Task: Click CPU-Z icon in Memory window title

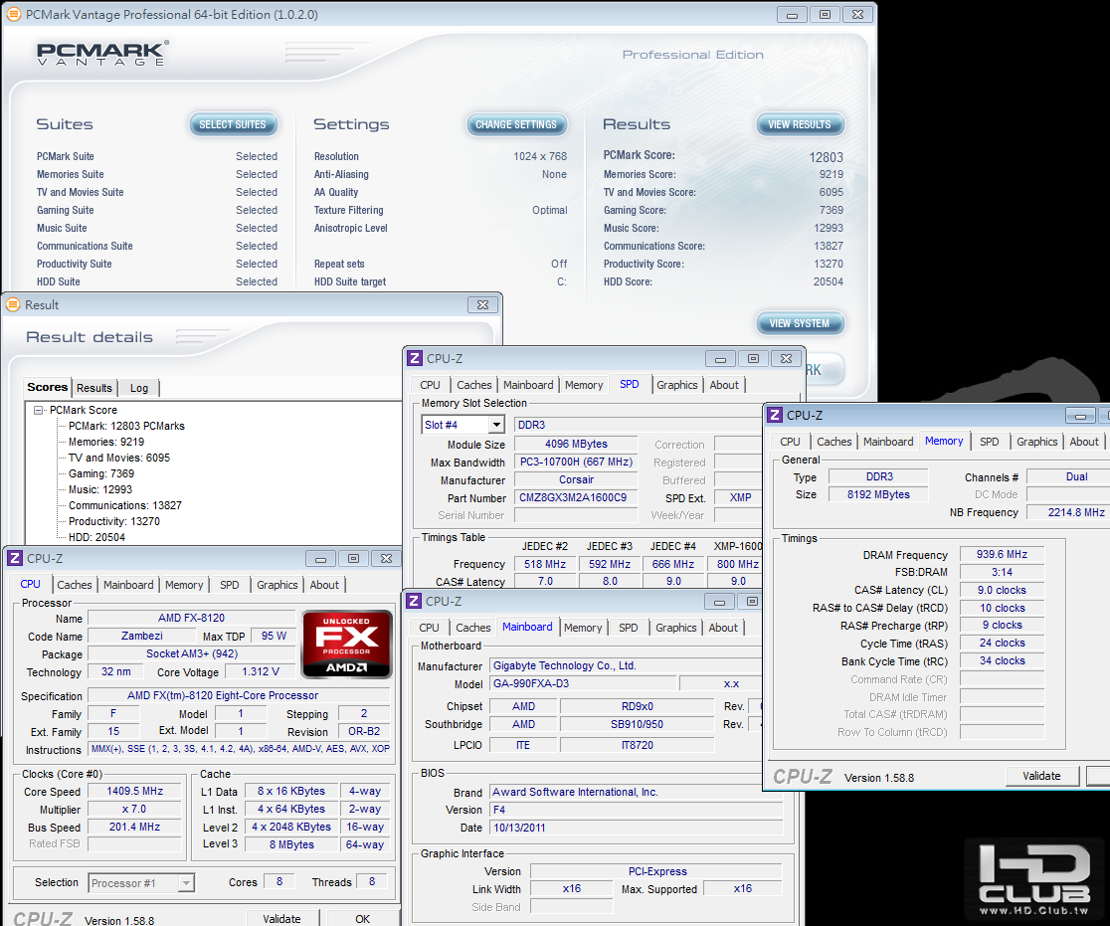Action: pyautogui.click(x=775, y=415)
